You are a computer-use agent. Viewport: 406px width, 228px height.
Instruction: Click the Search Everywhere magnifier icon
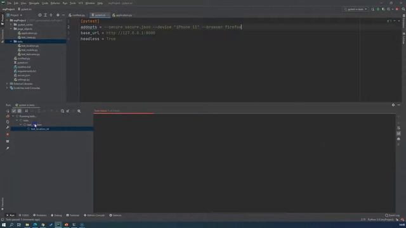[x=403, y=9]
